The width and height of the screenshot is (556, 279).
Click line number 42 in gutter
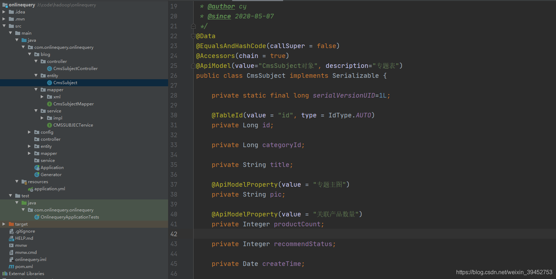tap(174, 234)
